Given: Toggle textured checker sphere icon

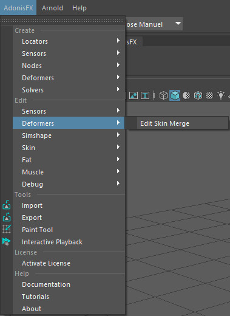Looking at the screenshot, I should point(209,95).
